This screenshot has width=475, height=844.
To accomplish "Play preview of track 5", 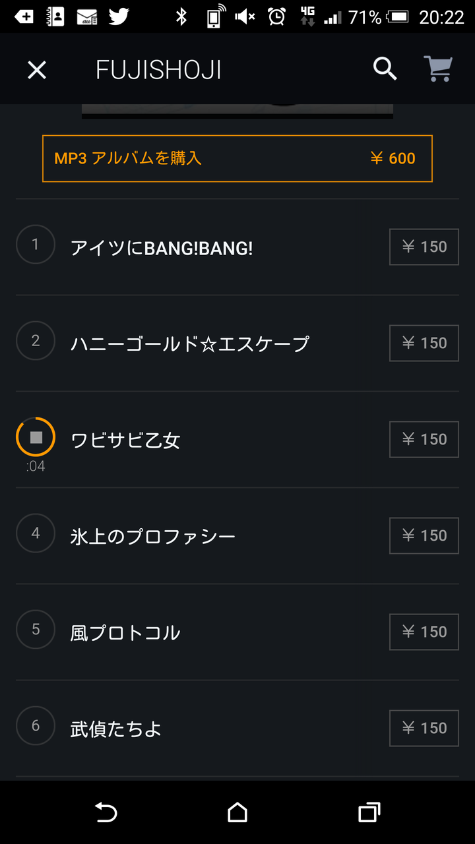I will (x=36, y=629).
